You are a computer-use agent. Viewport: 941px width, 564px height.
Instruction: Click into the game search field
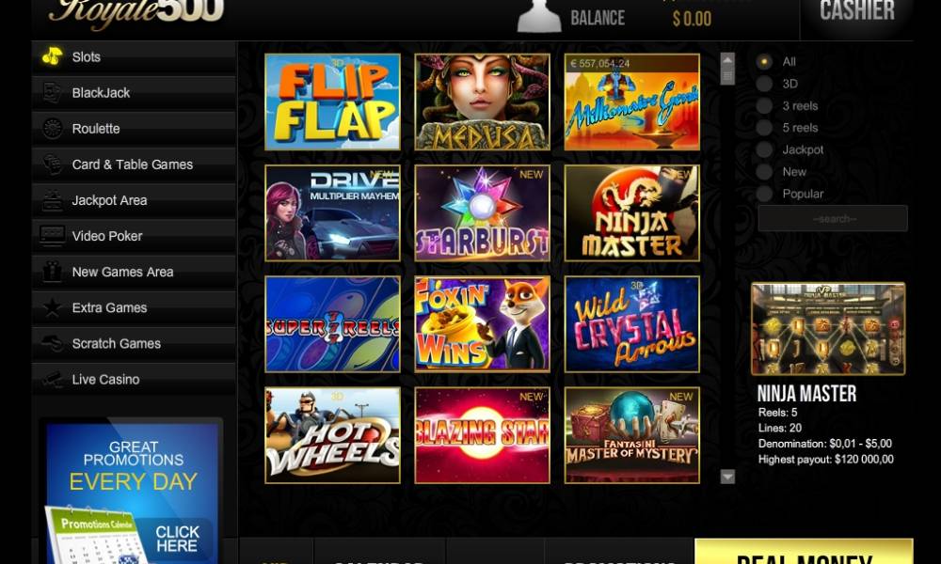(x=833, y=219)
